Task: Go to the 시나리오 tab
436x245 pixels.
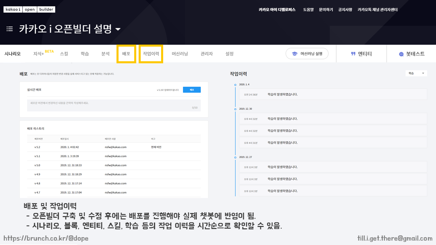Action: [x=13, y=54]
